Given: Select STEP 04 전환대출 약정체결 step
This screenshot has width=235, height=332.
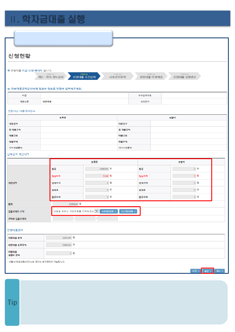Looking at the screenshot, I should click(151, 76).
